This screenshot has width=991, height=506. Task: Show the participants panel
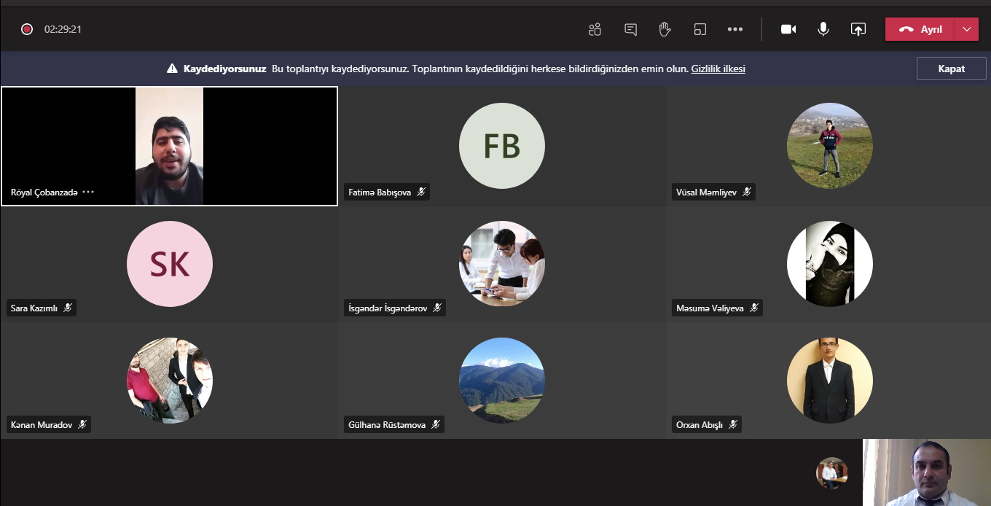coord(595,29)
